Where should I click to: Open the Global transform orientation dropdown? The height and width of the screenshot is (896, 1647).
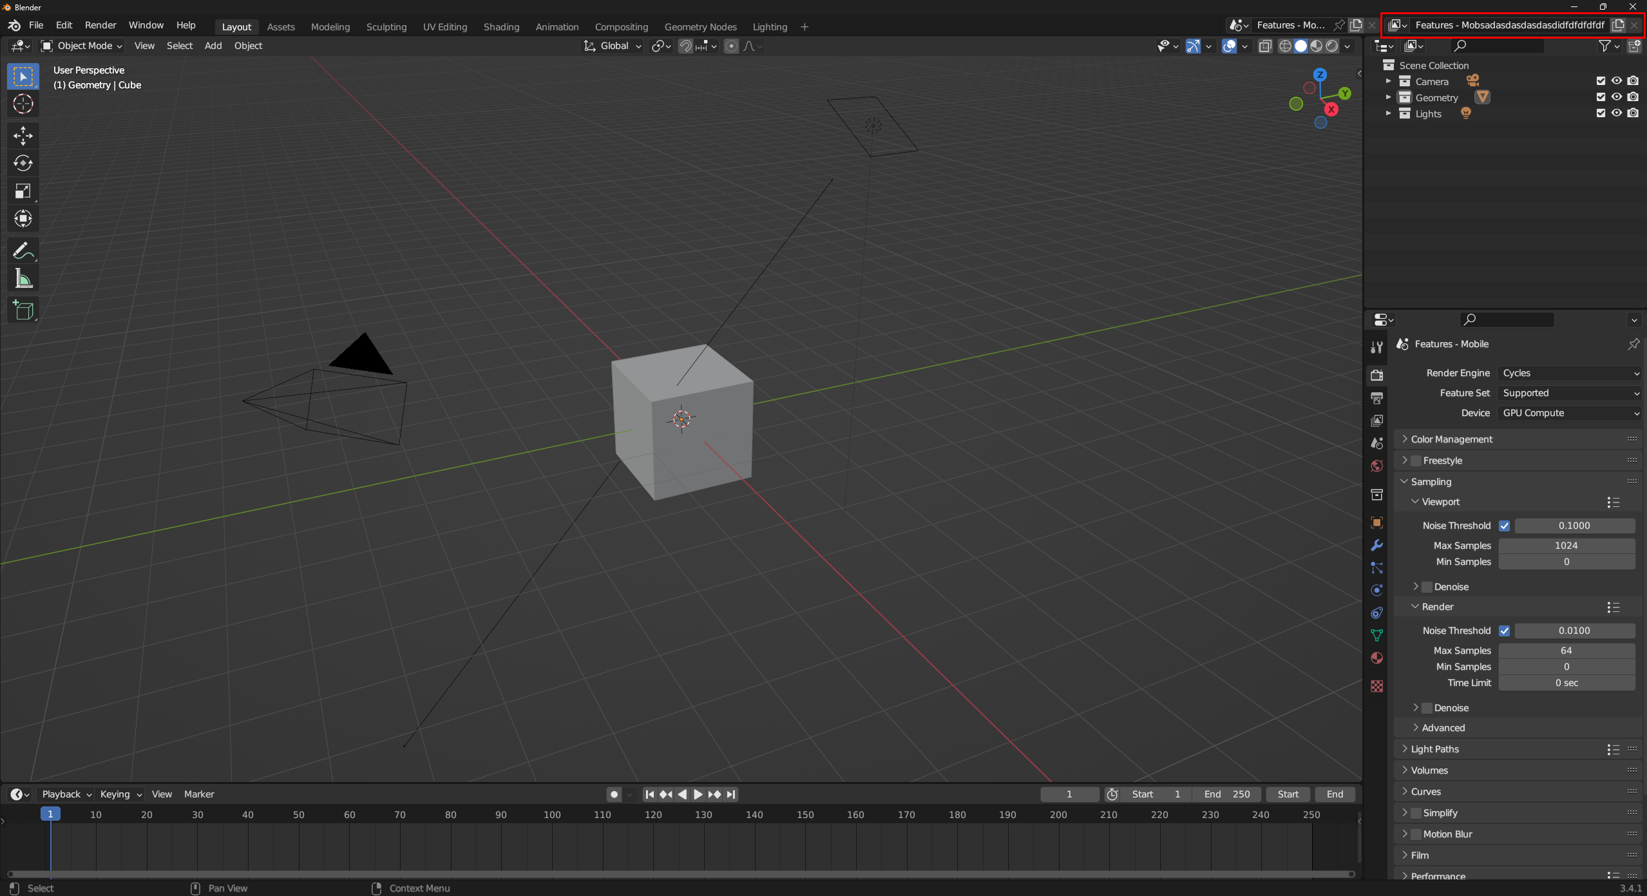click(x=613, y=46)
